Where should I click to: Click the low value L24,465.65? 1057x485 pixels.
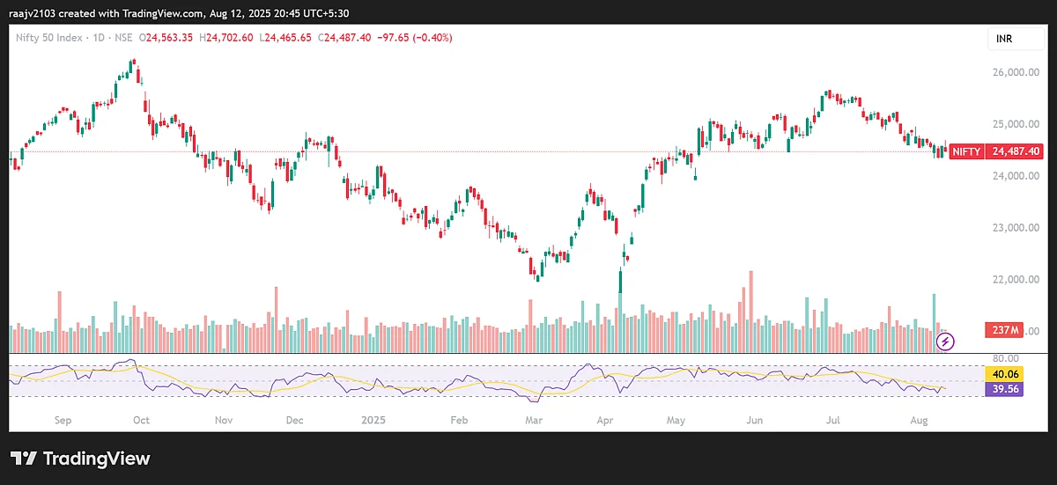(x=286, y=37)
